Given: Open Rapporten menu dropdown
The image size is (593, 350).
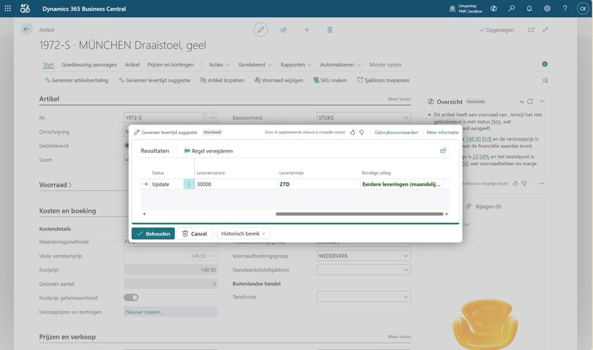Looking at the screenshot, I should (296, 65).
